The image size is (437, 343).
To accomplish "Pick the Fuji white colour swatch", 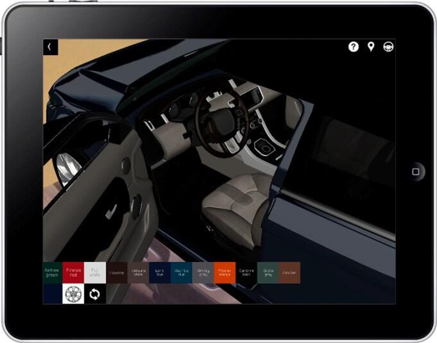I will [95, 272].
